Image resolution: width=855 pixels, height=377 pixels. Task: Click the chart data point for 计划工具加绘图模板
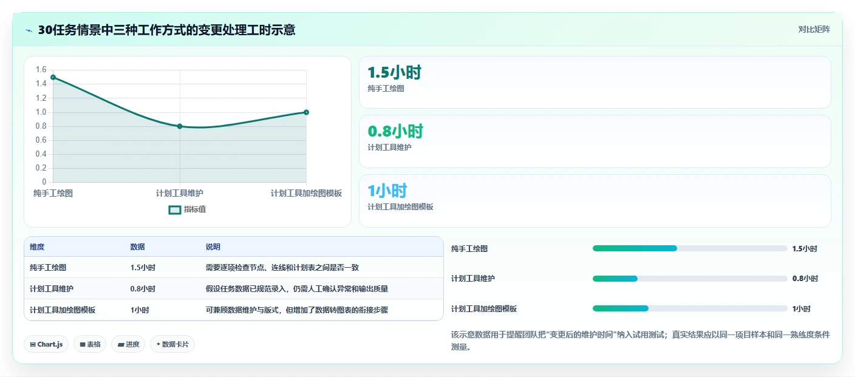[x=306, y=112]
